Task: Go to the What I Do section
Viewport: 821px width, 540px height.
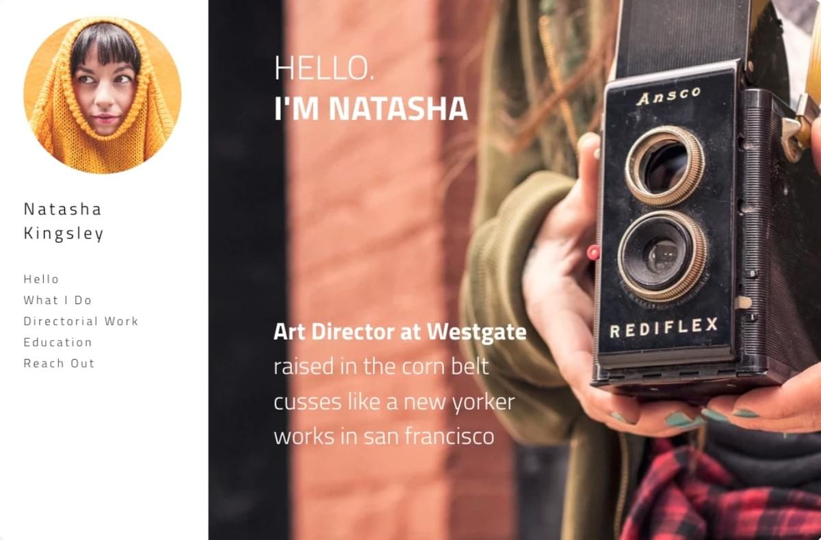Action: click(57, 300)
